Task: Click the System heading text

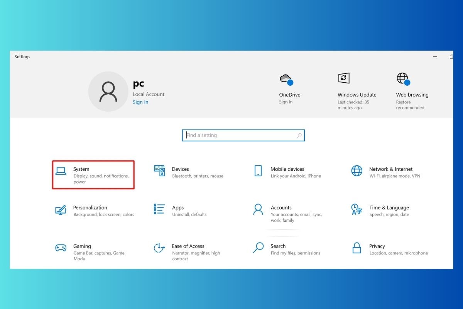Action: (x=81, y=169)
